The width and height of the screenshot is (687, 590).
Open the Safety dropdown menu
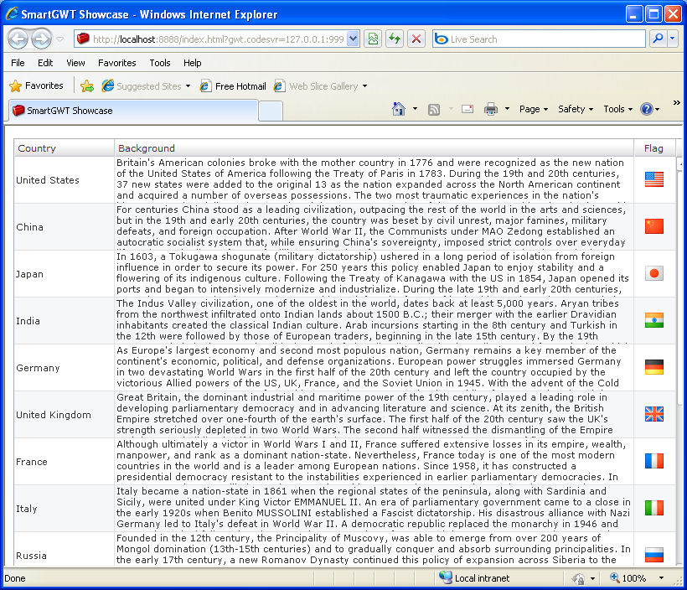(x=576, y=109)
